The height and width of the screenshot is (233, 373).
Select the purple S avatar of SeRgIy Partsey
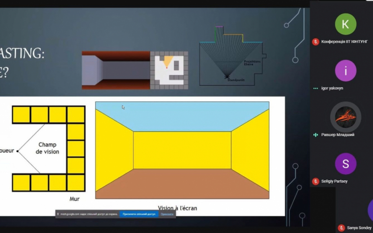pyautogui.click(x=345, y=164)
